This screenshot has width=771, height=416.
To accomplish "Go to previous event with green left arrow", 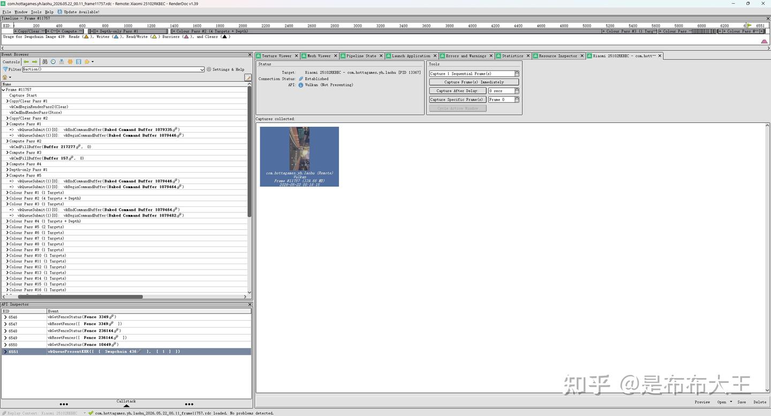I will pyautogui.click(x=26, y=62).
